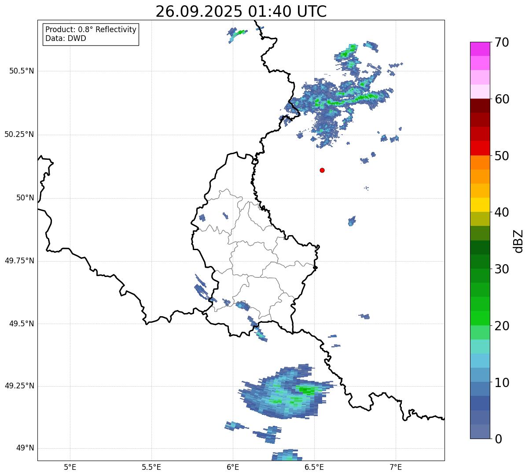
Task: Click the red station marker dot
Action: [322, 170]
